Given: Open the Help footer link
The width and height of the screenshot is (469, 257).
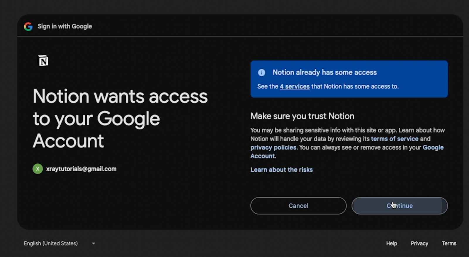Looking at the screenshot, I should tap(391, 243).
